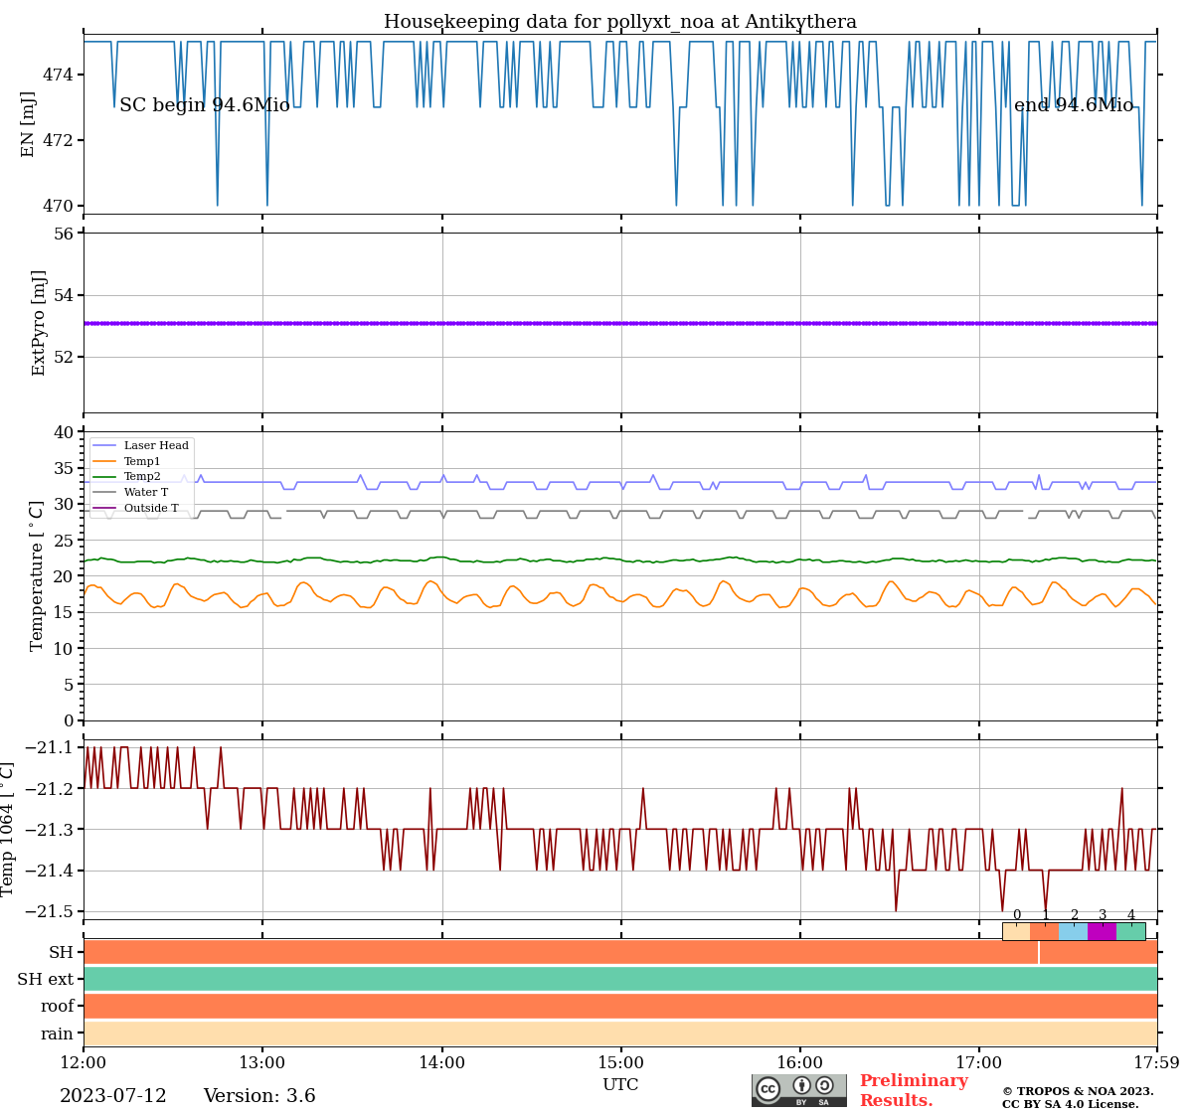Select color legend swatch 0 (beige)
Image resolution: width=1193 pixels, height=1113 pixels.
click(1016, 931)
